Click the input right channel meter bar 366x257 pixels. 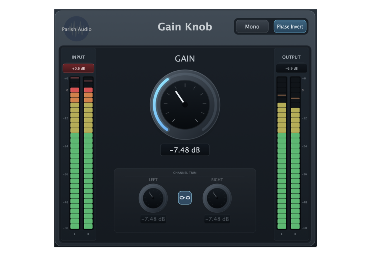(88, 153)
